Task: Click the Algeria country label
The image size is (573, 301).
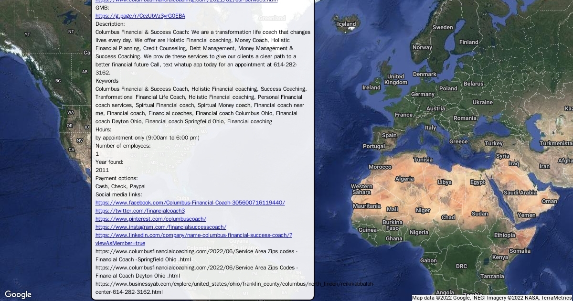Action: tap(404, 179)
